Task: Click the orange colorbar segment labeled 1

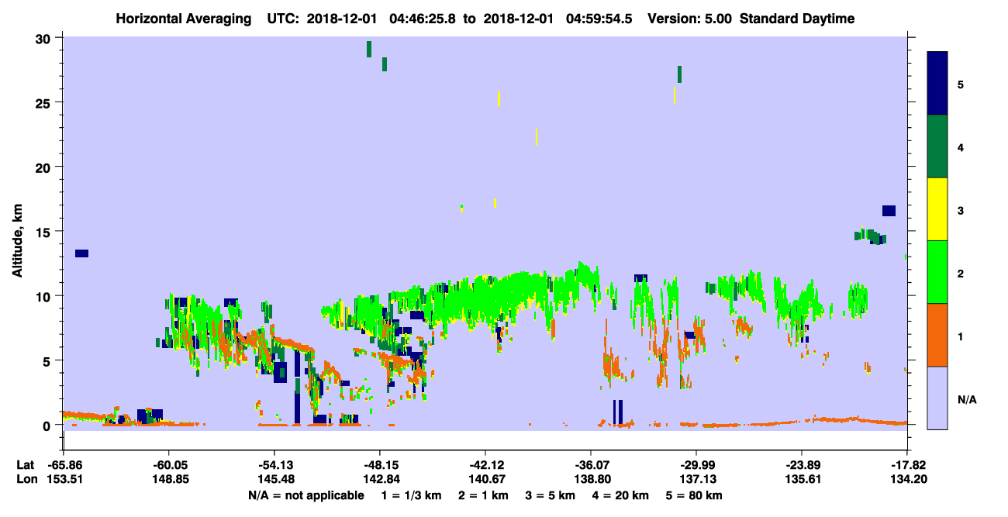Action: [937, 335]
